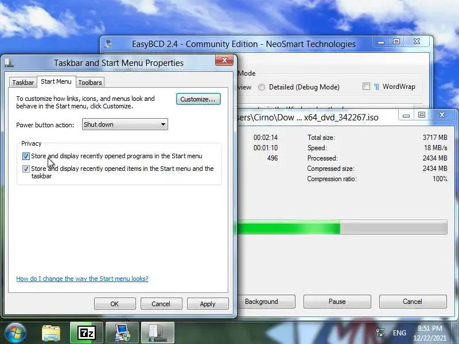Viewport: 459px width, 344px height.
Task: Click the network tray icon
Action: (380, 333)
